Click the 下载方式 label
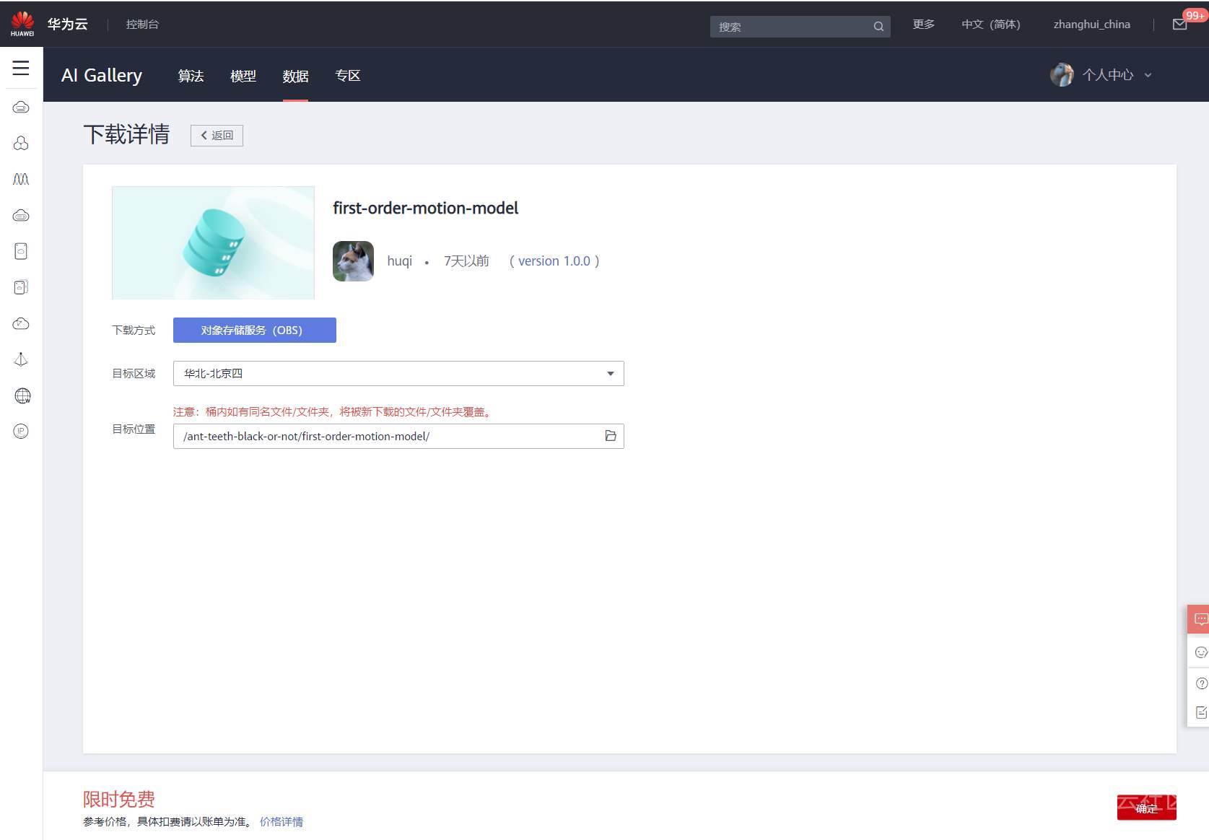 click(x=134, y=331)
